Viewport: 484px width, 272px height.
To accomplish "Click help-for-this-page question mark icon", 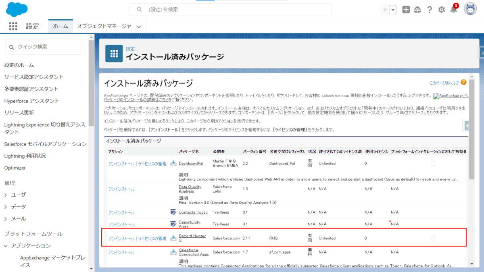I will 463,82.
